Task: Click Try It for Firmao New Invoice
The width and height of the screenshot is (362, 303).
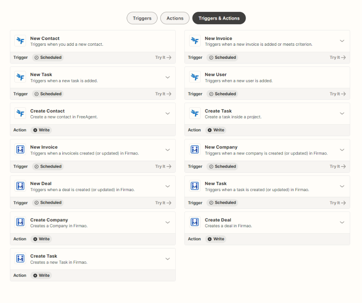Action: point(163,166)
